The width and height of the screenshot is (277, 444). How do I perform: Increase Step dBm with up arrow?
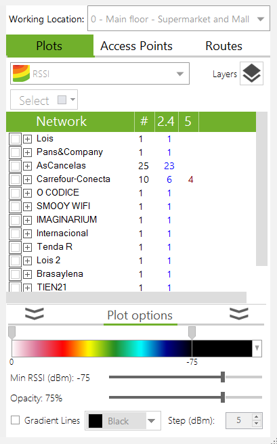click(x=256, y=417)
